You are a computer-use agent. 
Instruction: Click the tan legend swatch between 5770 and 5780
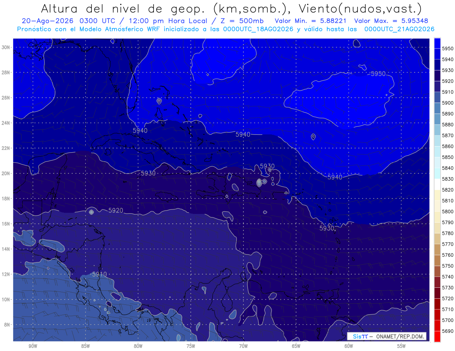[437, 239]
